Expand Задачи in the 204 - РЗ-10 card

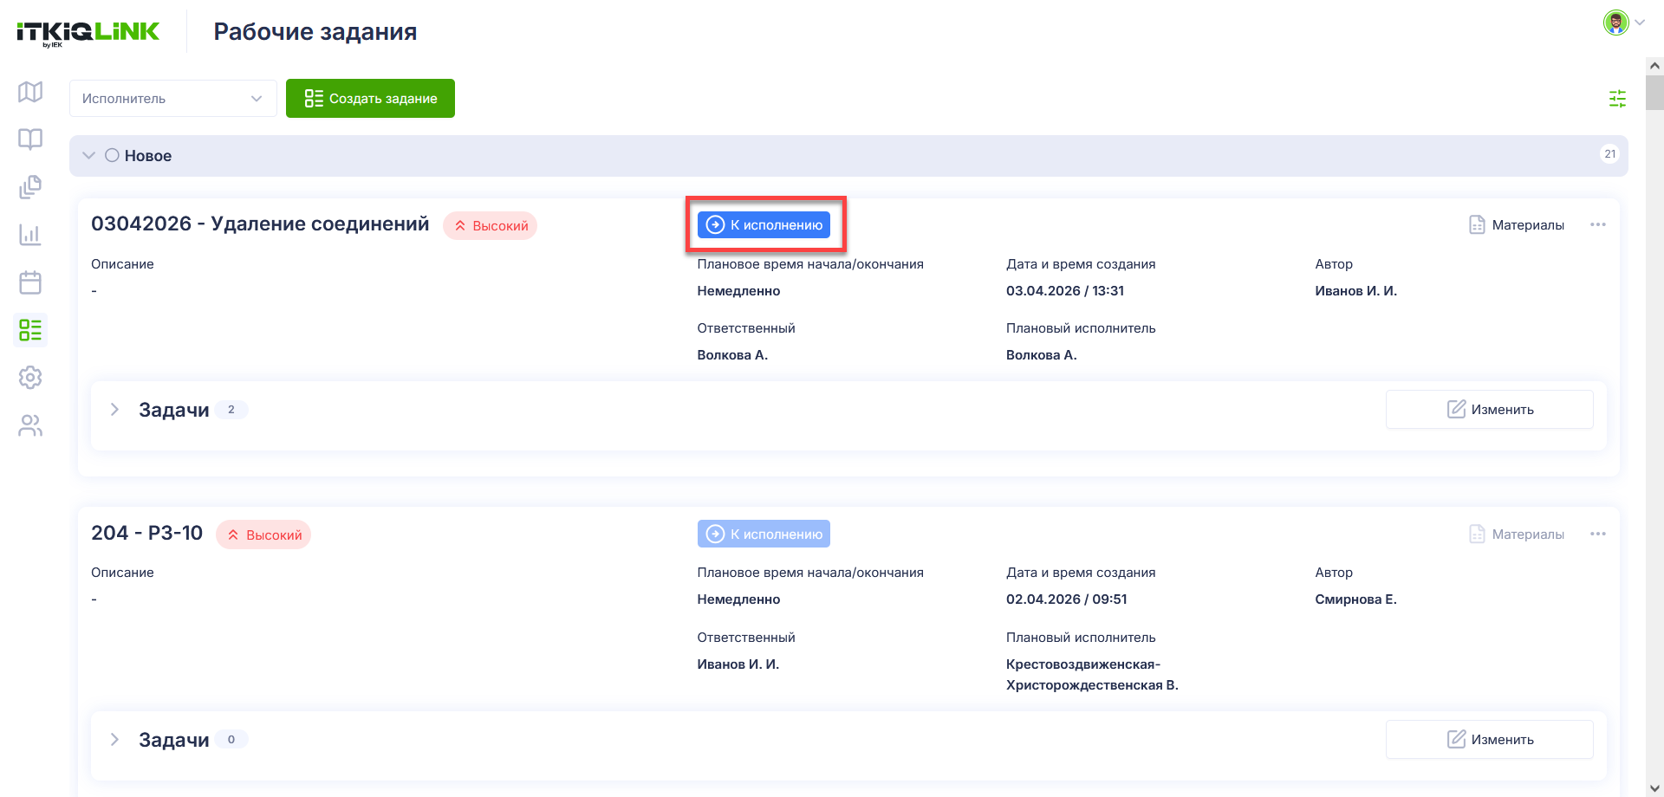point(114,739)
